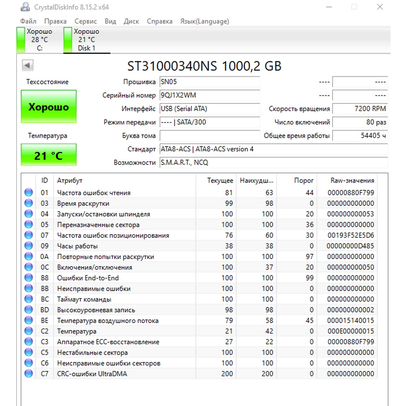
Task: Click the serial number field 9QJ1X2WM
Action: pos(210,95)
